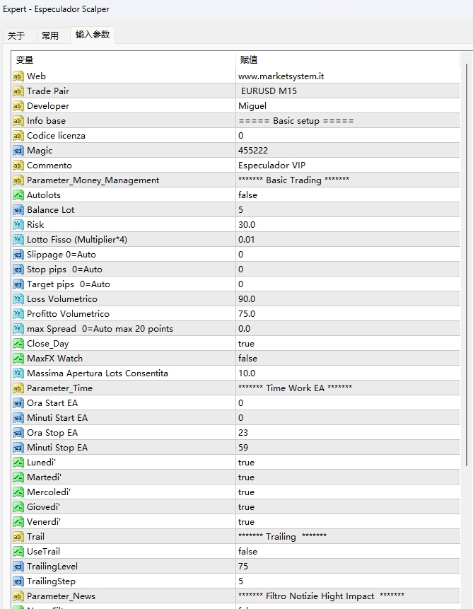Switch to the 常用 tab

pyautogui.click(x=50, y=35)
